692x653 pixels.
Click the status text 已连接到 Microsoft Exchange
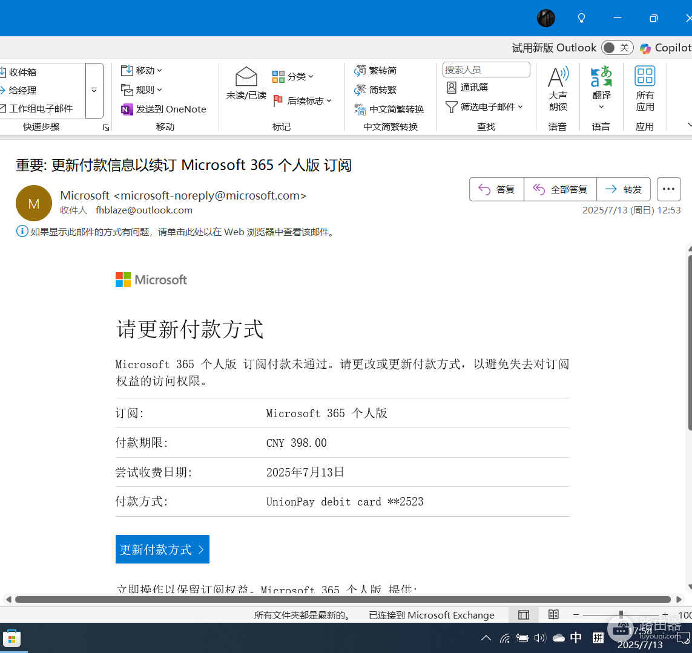(x=432, y=615)
